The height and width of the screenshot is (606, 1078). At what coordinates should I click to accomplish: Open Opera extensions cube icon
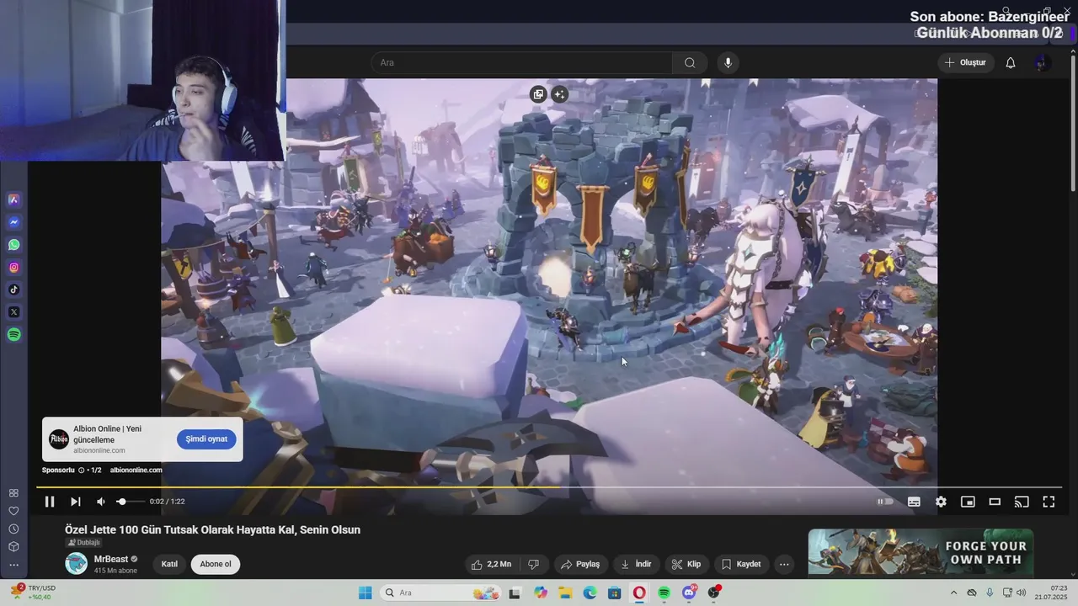coord(13,546)
